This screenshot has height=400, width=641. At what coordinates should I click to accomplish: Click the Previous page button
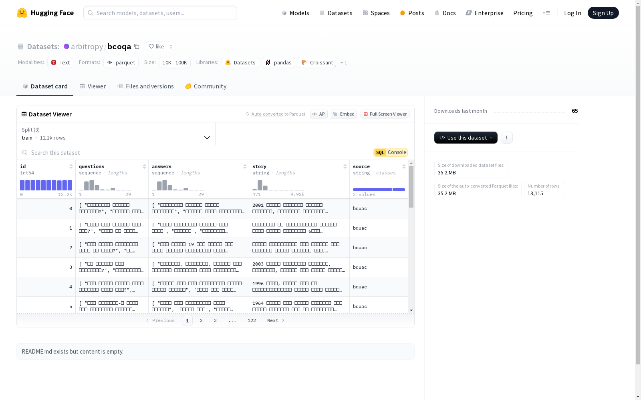160,320
